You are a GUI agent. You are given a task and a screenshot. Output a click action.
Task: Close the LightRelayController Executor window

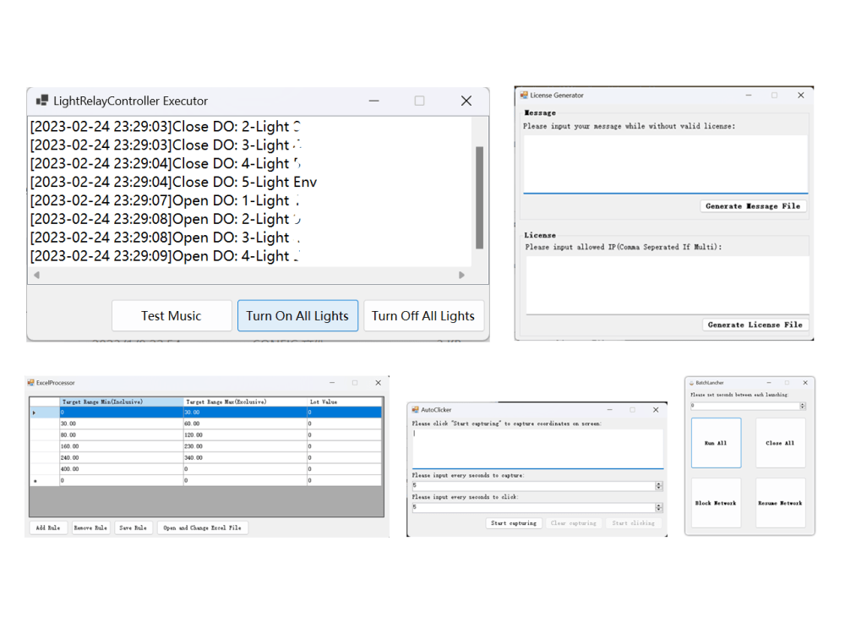(466, 101)
